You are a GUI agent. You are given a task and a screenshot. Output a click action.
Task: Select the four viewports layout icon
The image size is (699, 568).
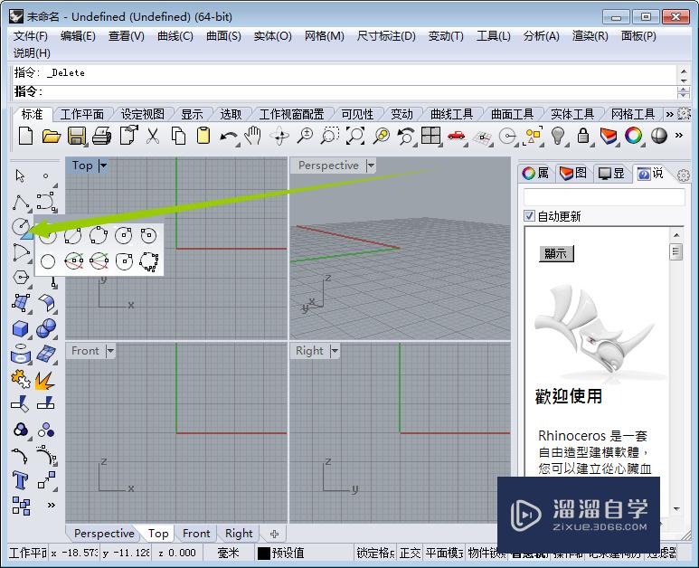[x=431, y=136]
